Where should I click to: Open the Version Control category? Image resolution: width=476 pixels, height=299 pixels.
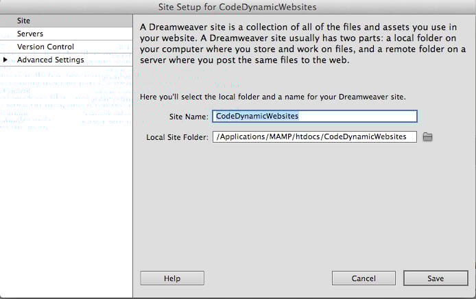pyautogui.click(x=66, y=47)
